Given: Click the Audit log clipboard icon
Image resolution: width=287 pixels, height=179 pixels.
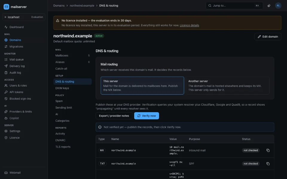Looking at the screenshot, I should coord(6,73).
